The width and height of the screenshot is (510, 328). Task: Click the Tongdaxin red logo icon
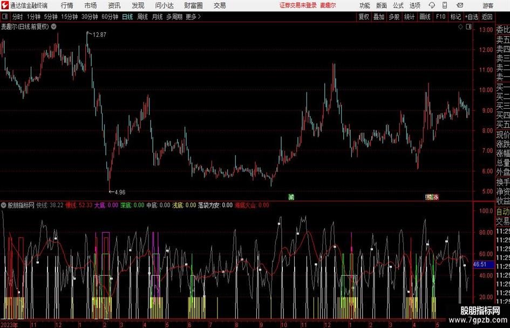[x=4, y=5]
